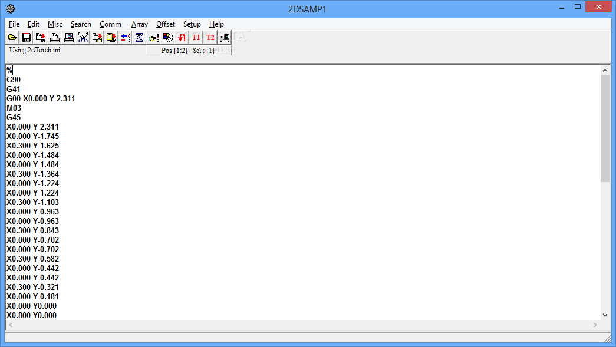The image size is (616, 347).
Task: Click the computer terminal icon
Action: [225, 38]
